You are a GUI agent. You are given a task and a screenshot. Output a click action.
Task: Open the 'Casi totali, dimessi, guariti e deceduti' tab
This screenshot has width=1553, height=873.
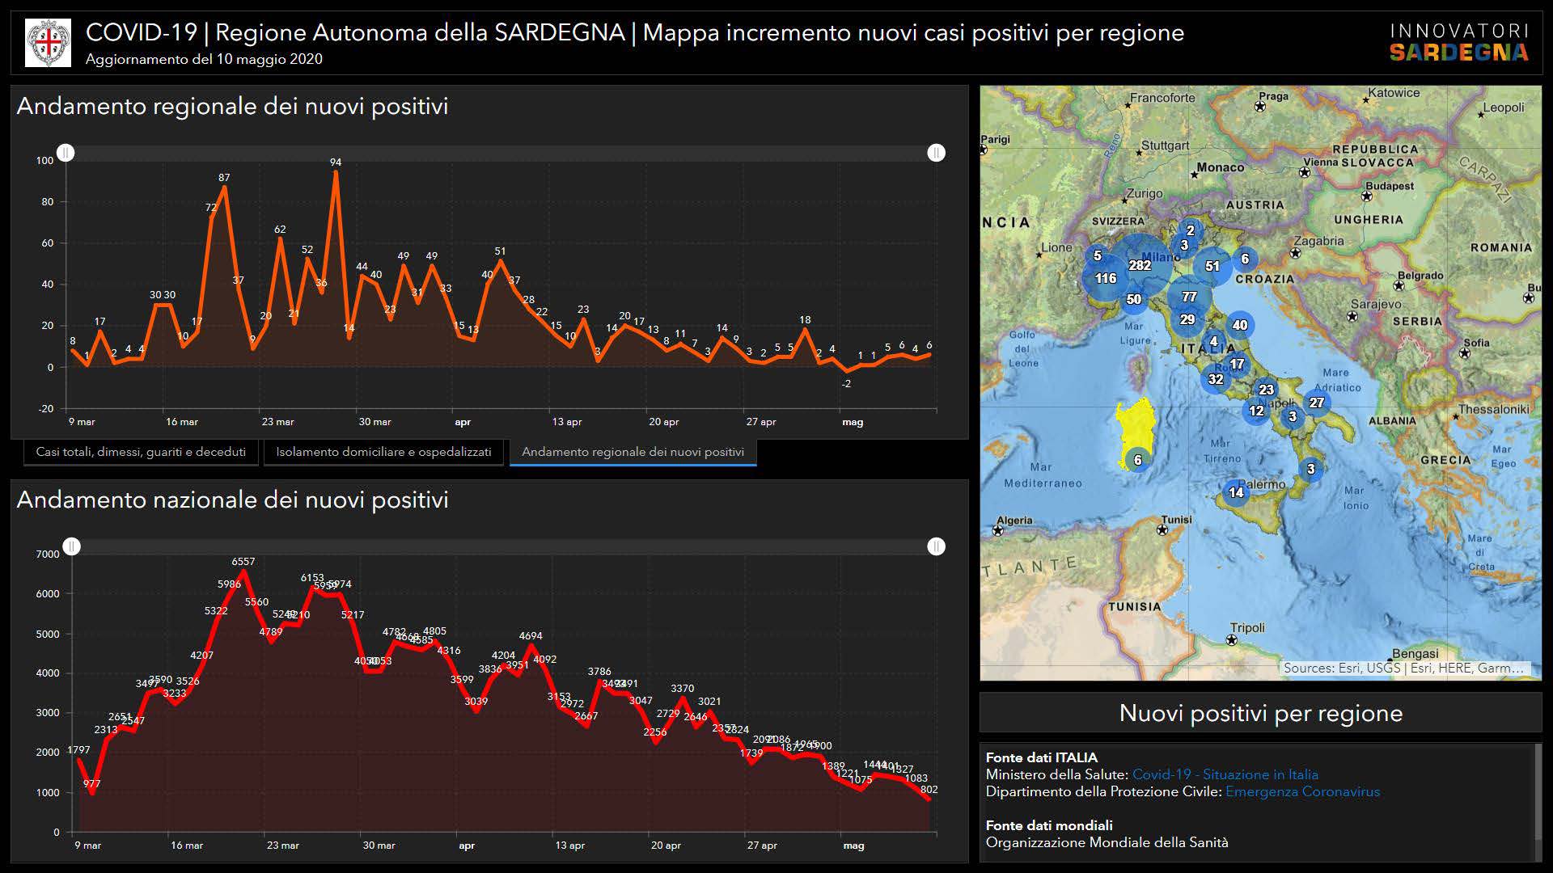coord(141,452)
